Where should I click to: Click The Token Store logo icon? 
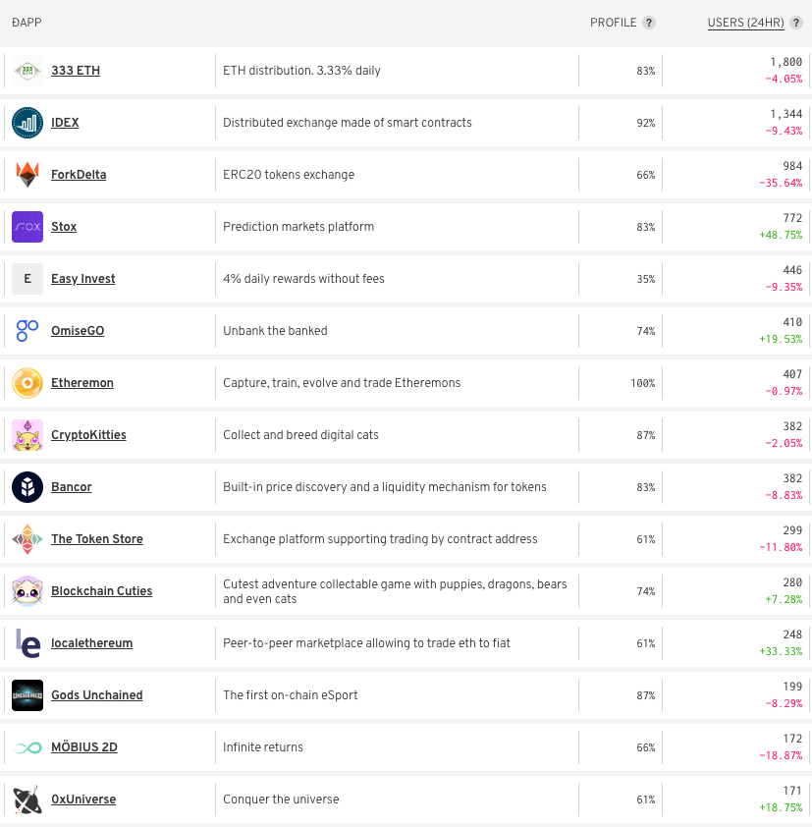[27, 539]
